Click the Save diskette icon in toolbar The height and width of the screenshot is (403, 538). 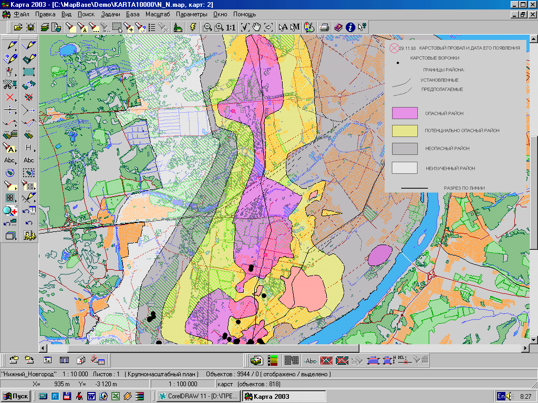click(x=31, y=27)
